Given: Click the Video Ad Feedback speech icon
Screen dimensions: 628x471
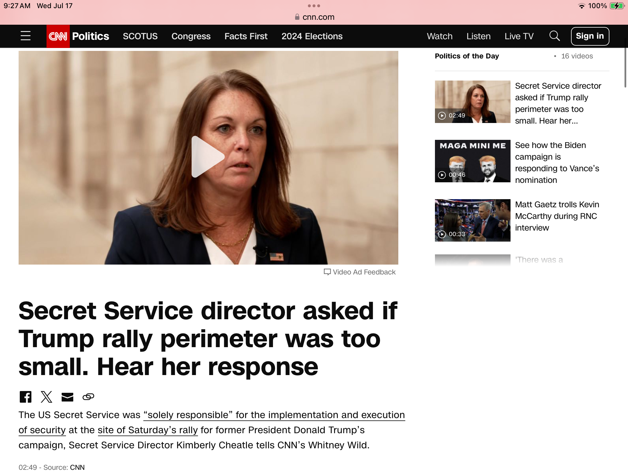Looking at the screenshot, I should [327, 272].
